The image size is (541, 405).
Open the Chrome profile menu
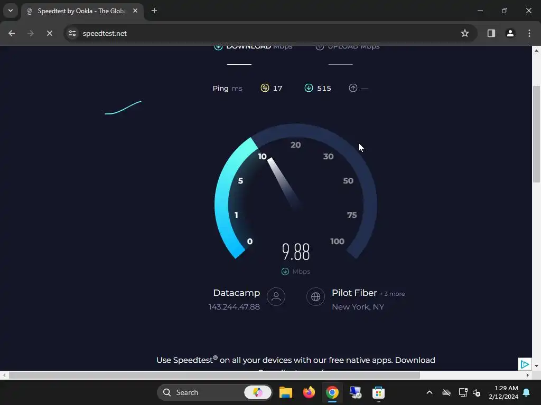tap(510, 33)
